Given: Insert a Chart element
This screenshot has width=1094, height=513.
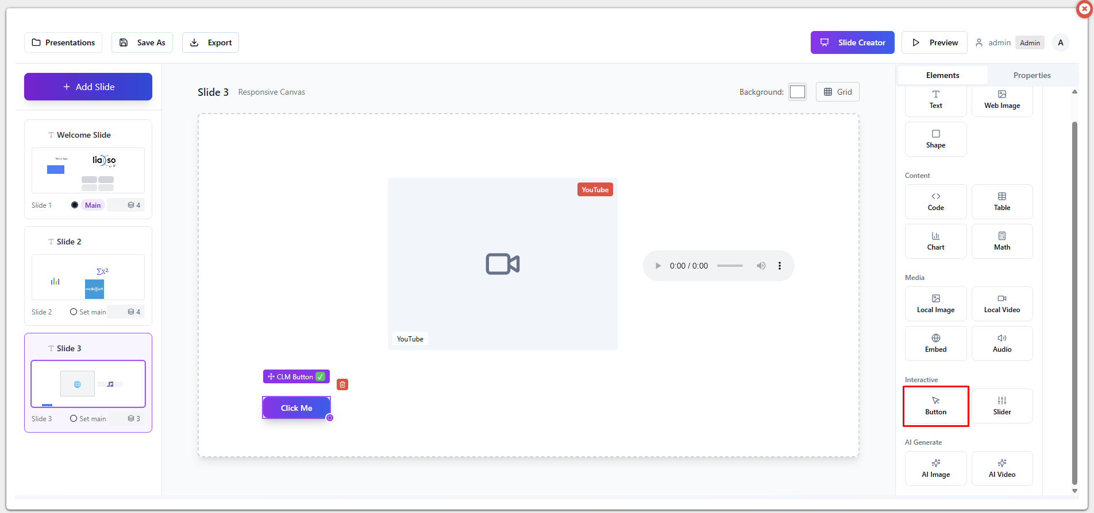Looking at the screenshot, I should click(x=935, y=241).
